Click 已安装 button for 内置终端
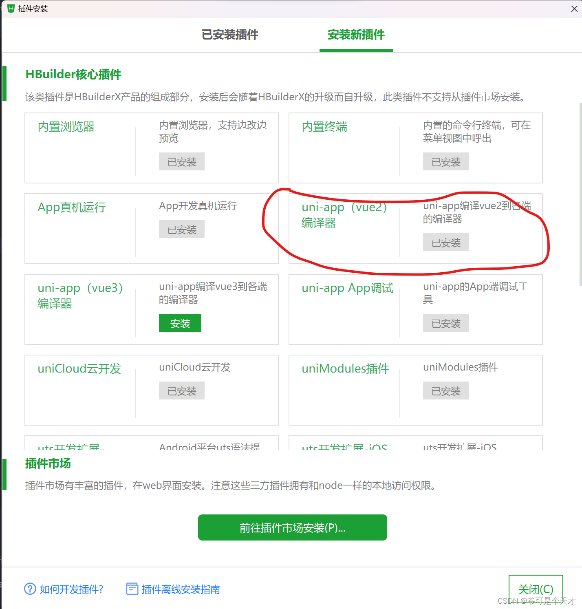582x609 pixels. coord(446,161)
